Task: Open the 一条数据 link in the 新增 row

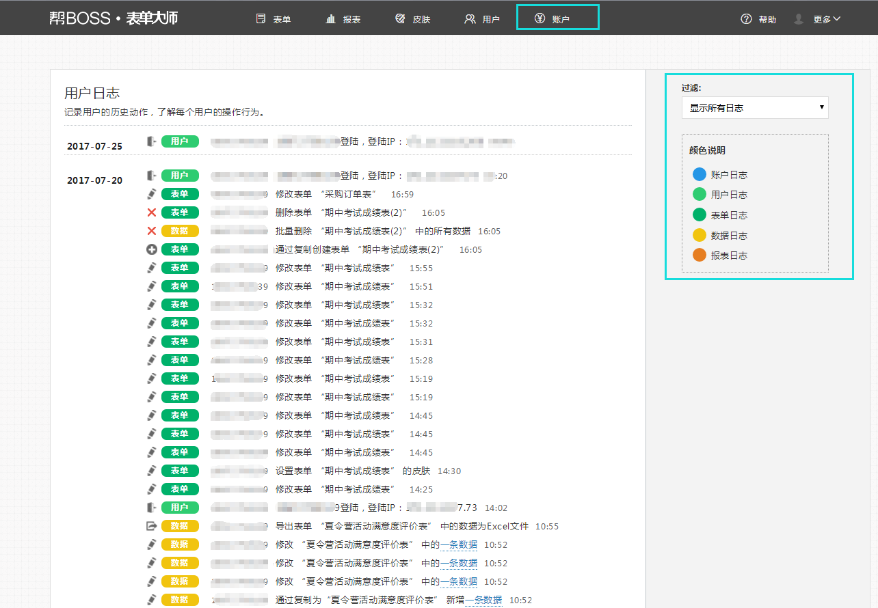Action: (483, 600)
